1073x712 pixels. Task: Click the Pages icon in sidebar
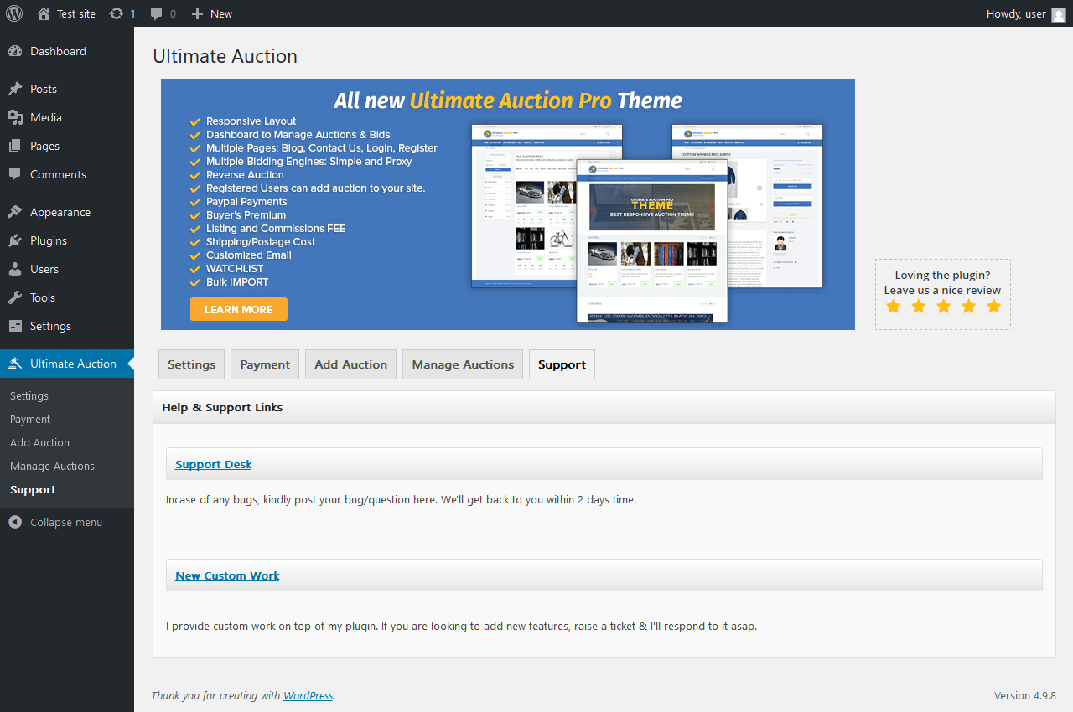tap(15, 146)
